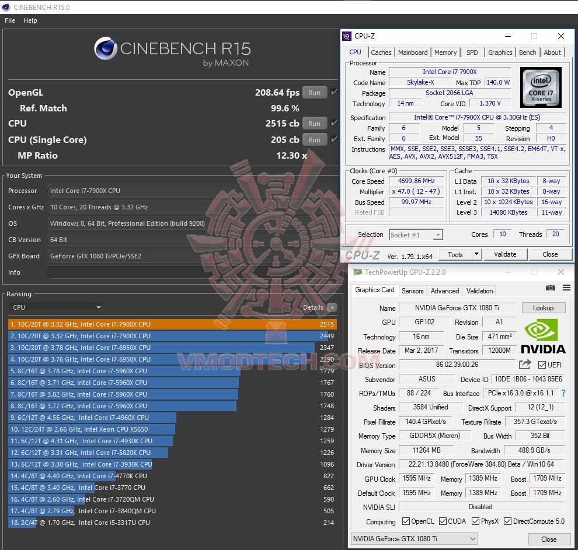Click the Driver Version value in GPU-Z
This screenshot has width=578, height=550.
pyautogui.click(x=481, y=464)
